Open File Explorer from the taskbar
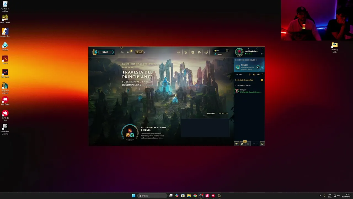The width and height of the screenshot is (353, 199). pyautogui.click(x=189, y=196)
